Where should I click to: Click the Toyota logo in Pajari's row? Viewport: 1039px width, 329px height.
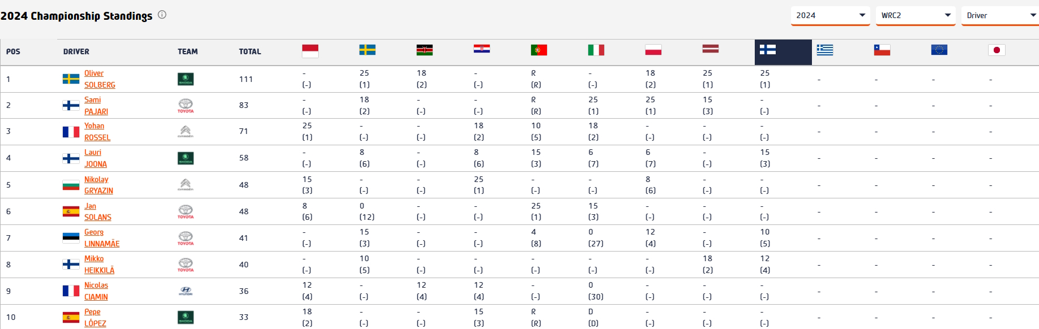(185, 106)
